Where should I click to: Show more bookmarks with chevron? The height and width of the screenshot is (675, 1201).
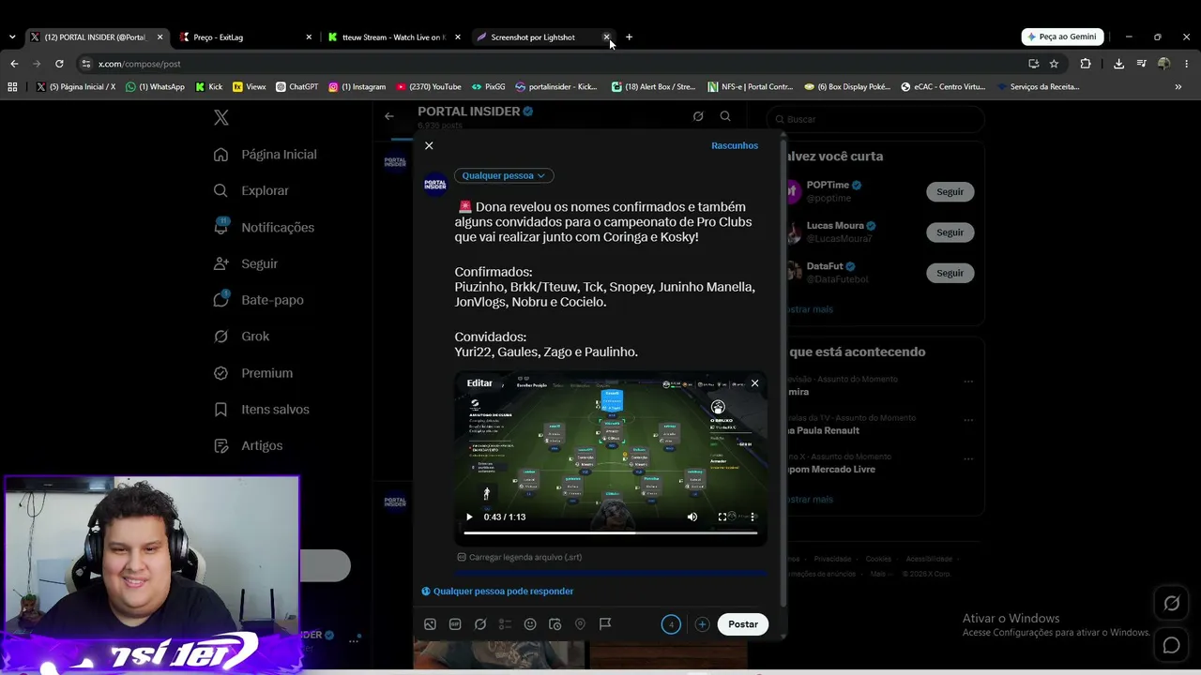point(1178,86)
